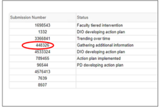This screenshot has width=160, height=107.
Task: Click the Faculty tiered intervention status
Action: tap(100, 25)
